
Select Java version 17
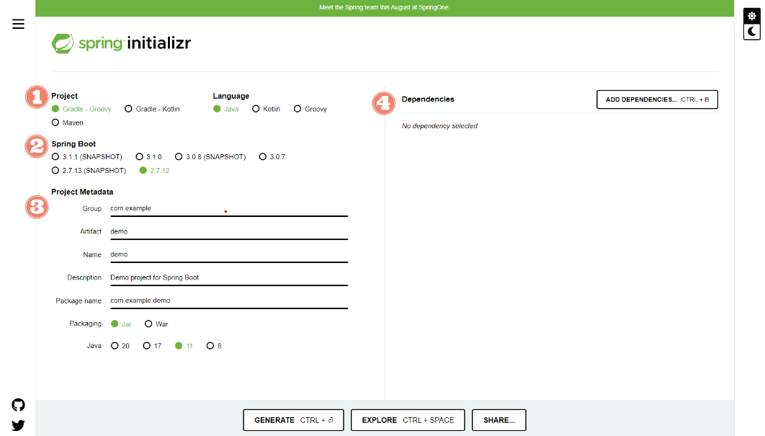(152, 346)
